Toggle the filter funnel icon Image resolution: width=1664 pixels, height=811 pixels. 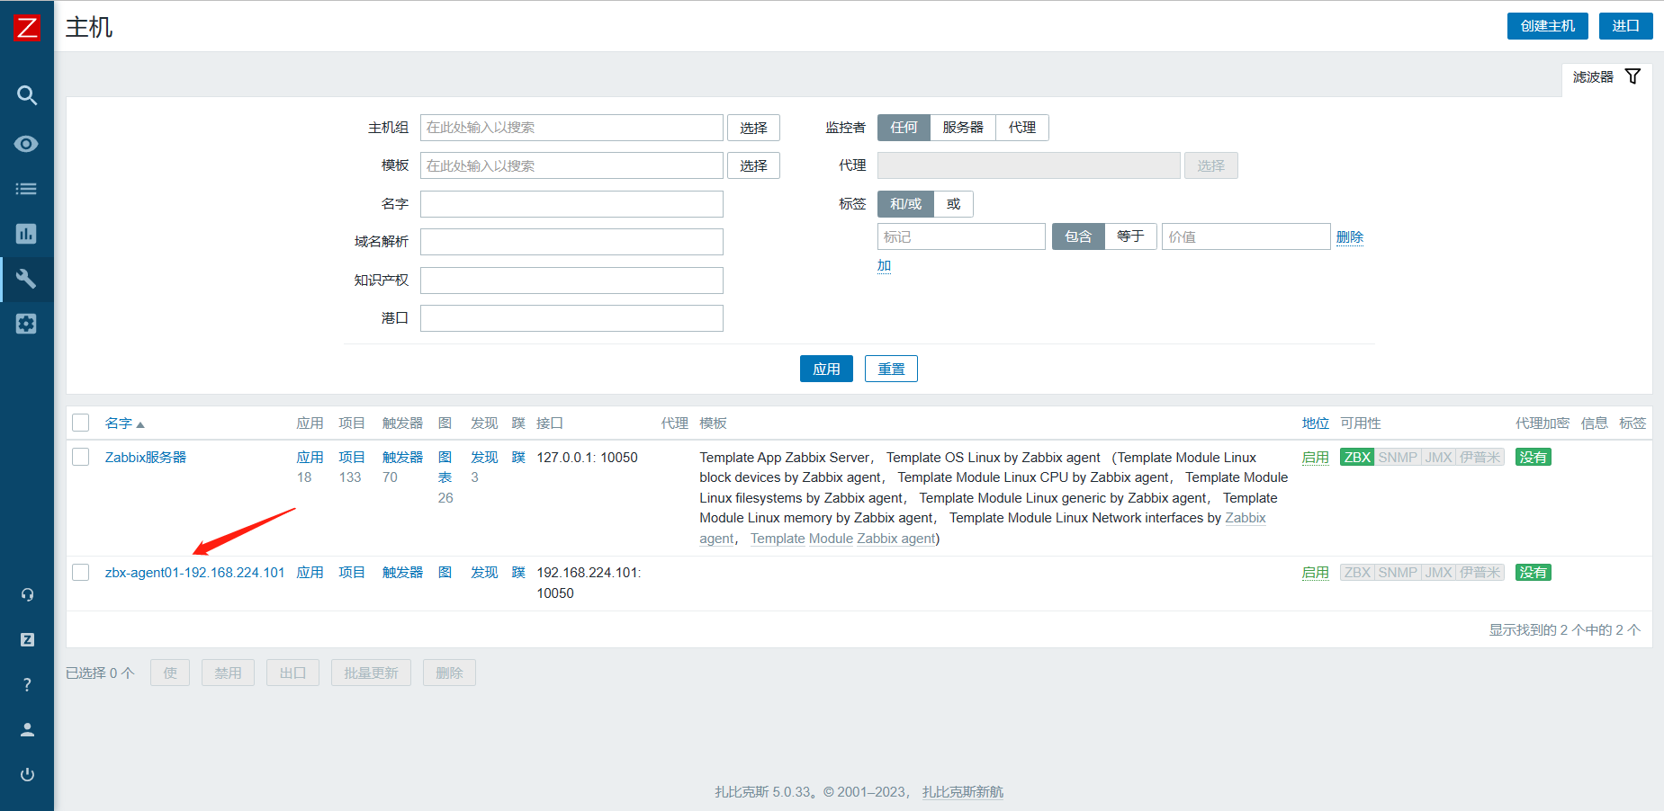click(x=1633, y=76)
